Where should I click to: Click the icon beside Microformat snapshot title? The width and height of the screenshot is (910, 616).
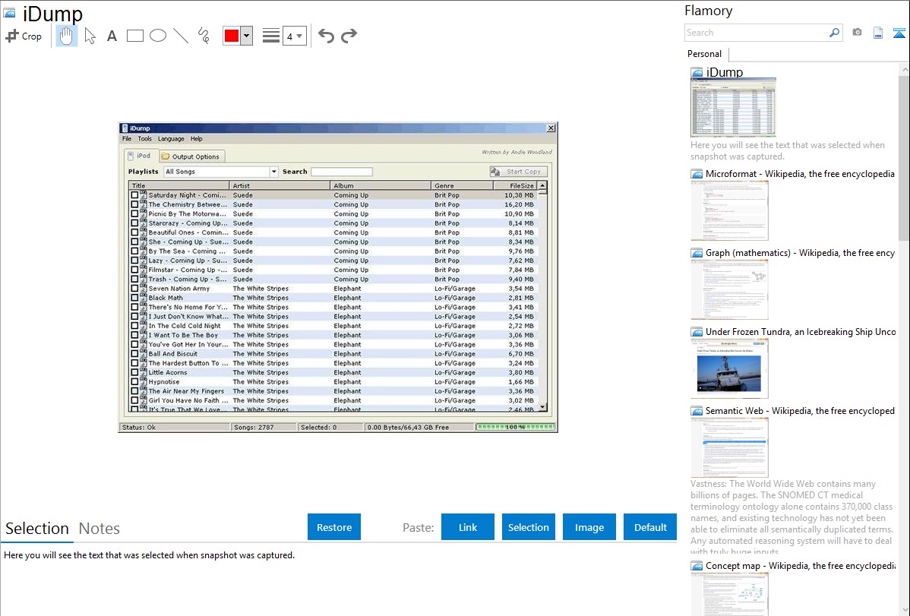(x=697, y=174)
